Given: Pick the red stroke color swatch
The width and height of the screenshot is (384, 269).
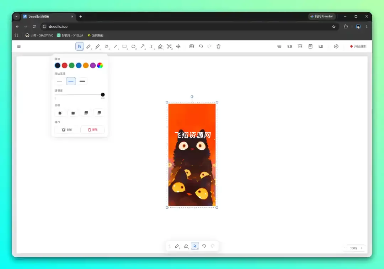Looking at the screenshot, I should click(x=65, y=66).
